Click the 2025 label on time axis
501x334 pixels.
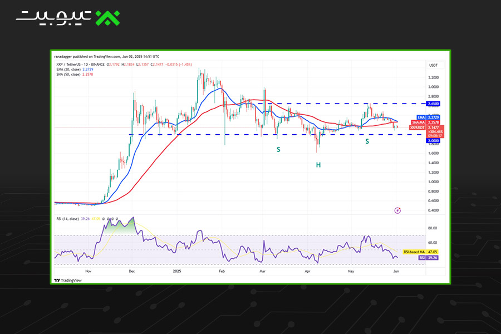coord(176,271)
